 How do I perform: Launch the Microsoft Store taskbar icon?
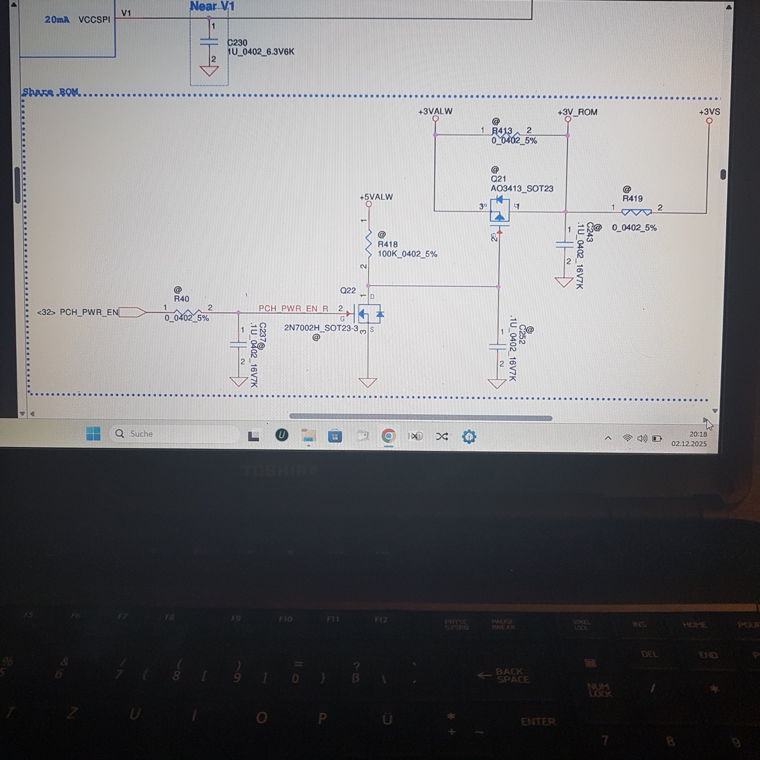tap(335, 436)
